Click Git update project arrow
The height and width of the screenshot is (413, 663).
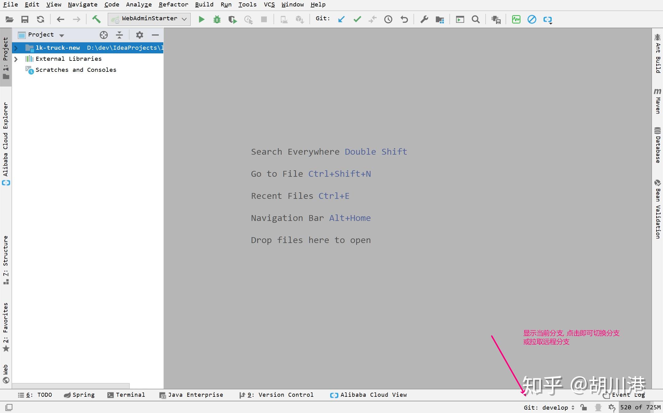(341, 19)
